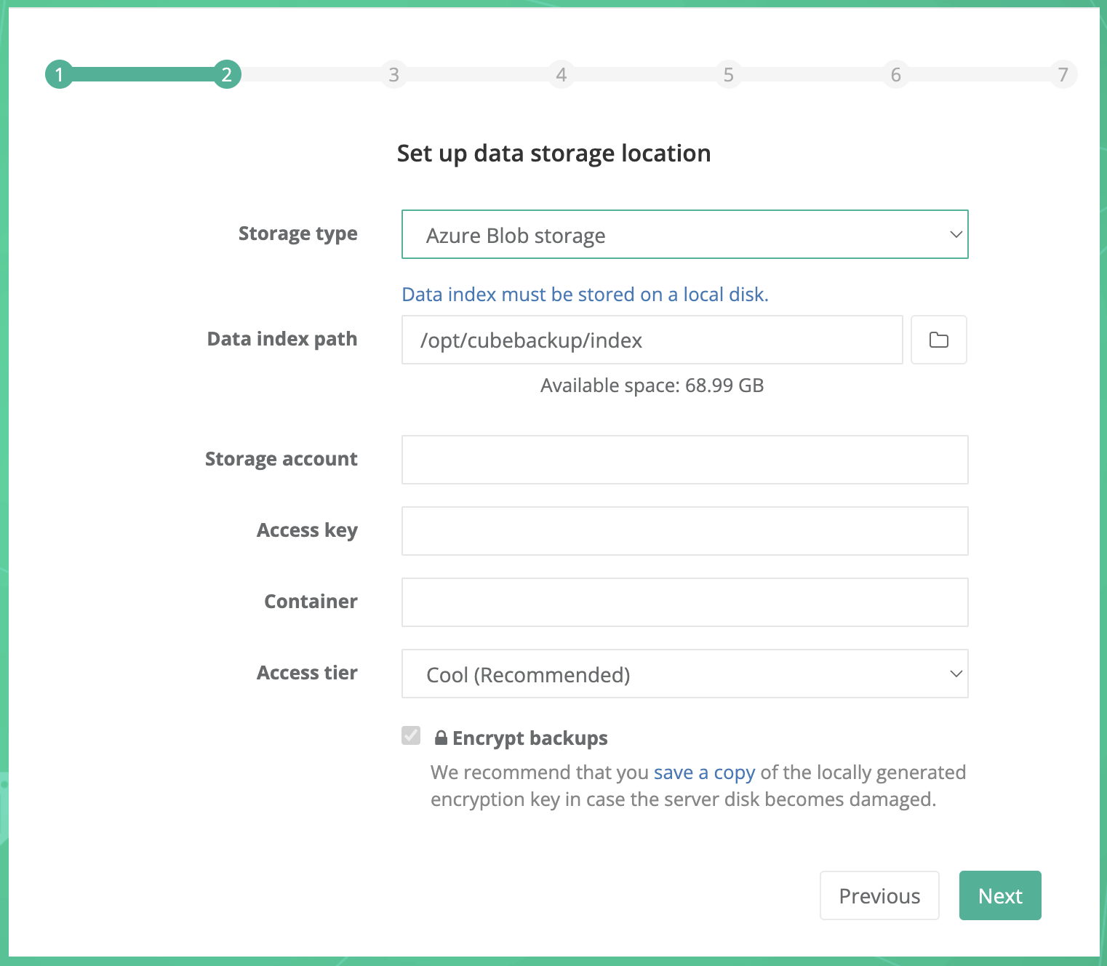Select the Cool (Recommended) access tier option

[x=684, y=674]
